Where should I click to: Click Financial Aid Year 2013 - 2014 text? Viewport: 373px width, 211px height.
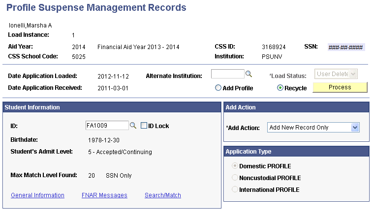138,47
